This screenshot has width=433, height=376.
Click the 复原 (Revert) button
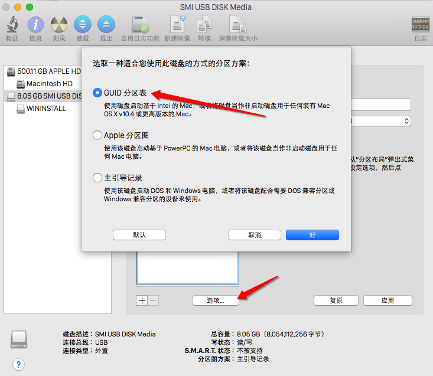[x=336, y=300]
